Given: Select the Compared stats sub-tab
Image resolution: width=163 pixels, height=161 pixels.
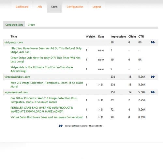Looking at the screenshot, I should [14, 25].
